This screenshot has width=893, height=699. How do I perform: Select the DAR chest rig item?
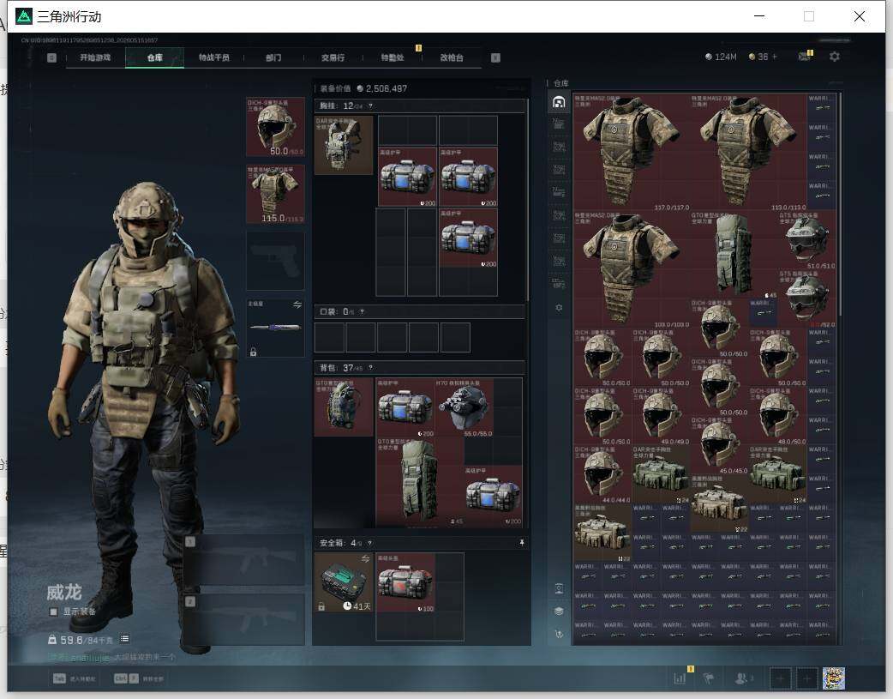tap(344, 146)
